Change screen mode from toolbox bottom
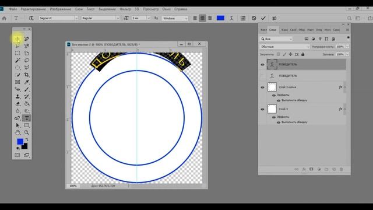The image size is (373, 210). coord(27,155)
